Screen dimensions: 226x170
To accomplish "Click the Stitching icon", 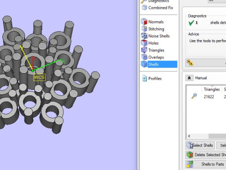I will [x=144, y=29].
